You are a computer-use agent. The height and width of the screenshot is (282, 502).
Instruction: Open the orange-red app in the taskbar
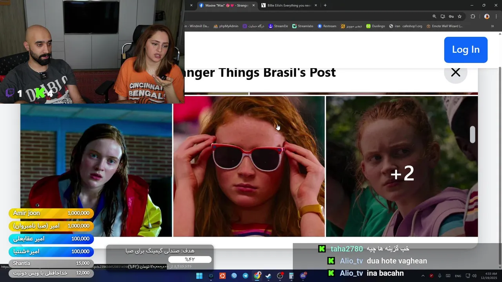tap(222, 276)
